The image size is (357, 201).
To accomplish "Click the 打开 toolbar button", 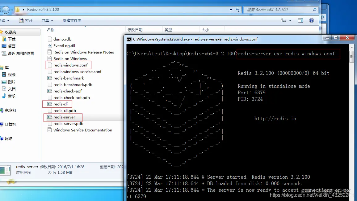I will point(26,20).
